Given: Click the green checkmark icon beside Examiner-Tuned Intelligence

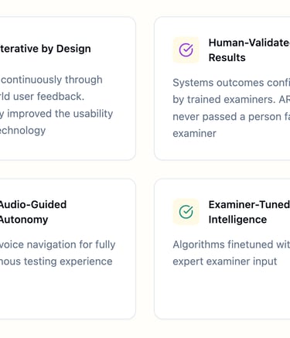Looking at the screenshot, I should point(186,212).
